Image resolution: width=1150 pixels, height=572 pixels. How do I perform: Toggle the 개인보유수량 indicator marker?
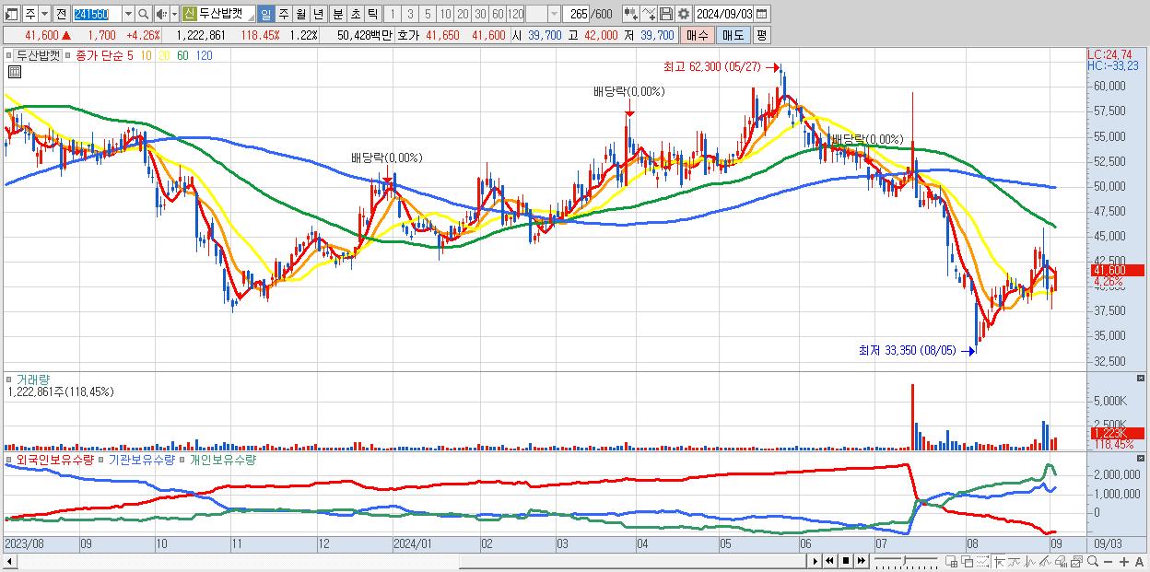click(182, 459)
